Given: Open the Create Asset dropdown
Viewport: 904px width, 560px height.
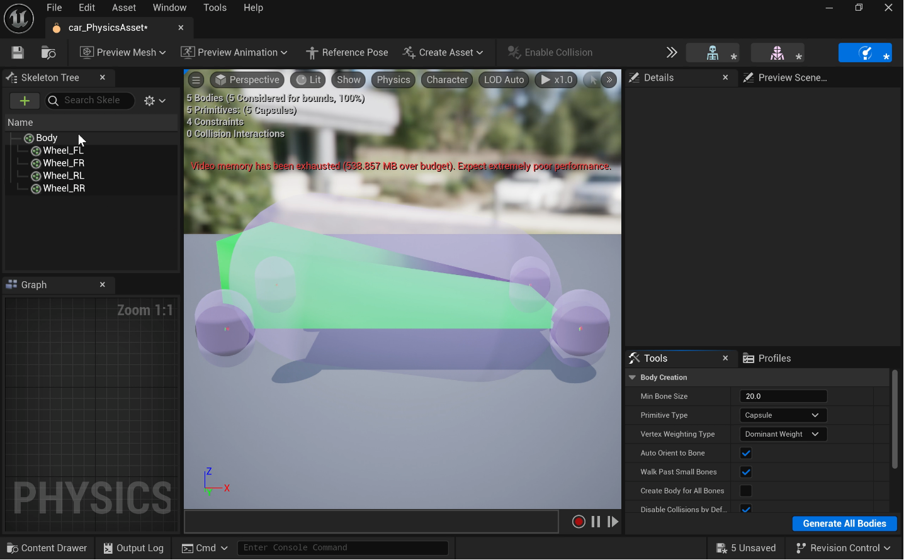Looking at the screenshot, I should point(443,53).
